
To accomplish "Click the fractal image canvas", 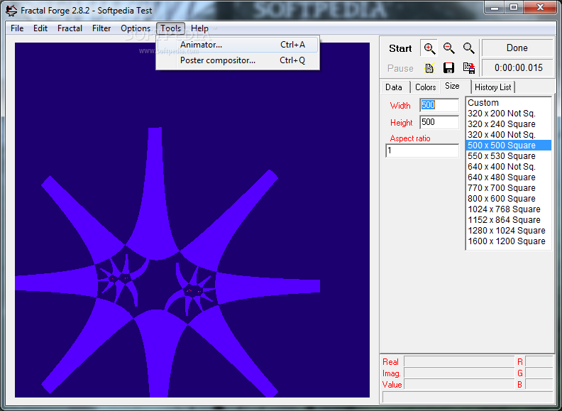I will 192,220.
